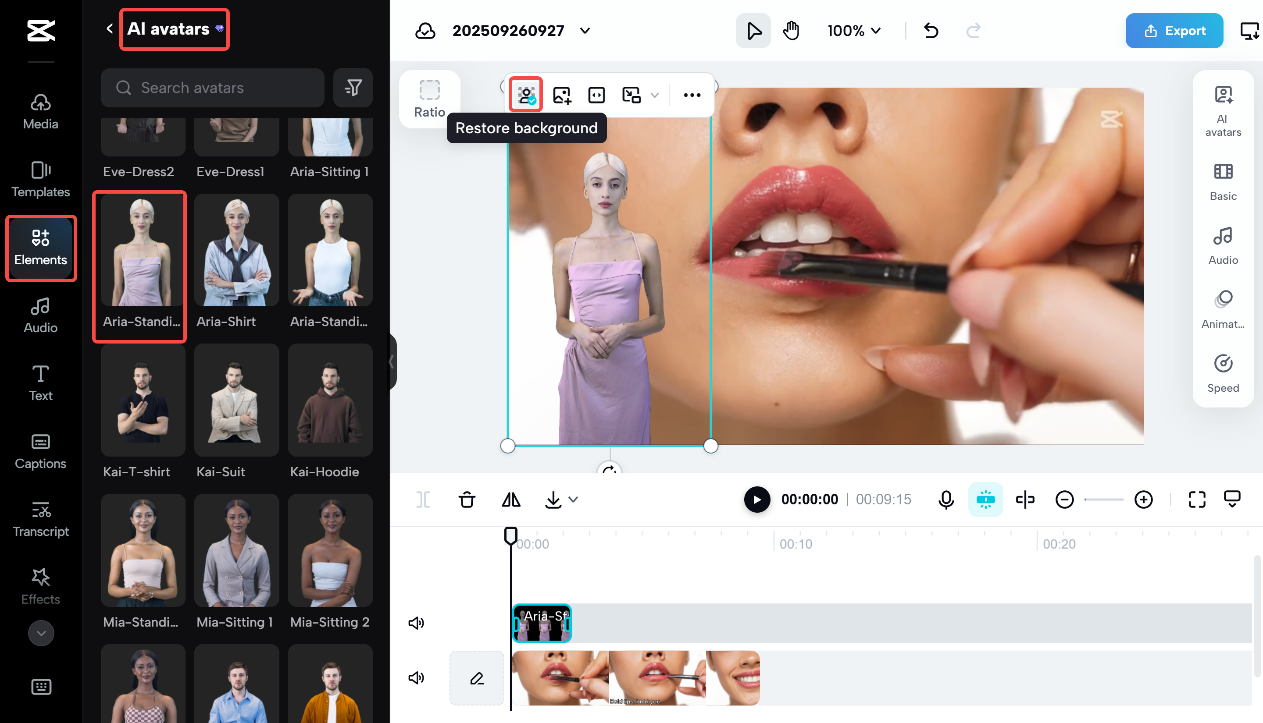The width and height of the screenshot is (1263, 723).
Task: Open the Media panel in sidebar
Action: [x=41, y=112]
